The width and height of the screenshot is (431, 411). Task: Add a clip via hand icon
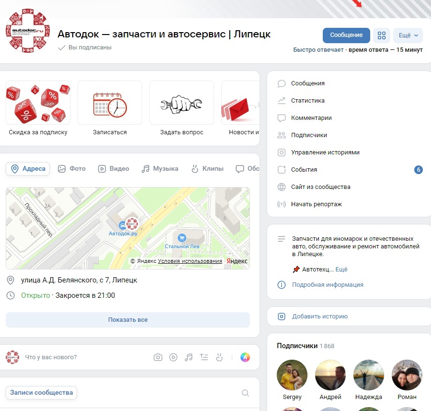(219, 357)
